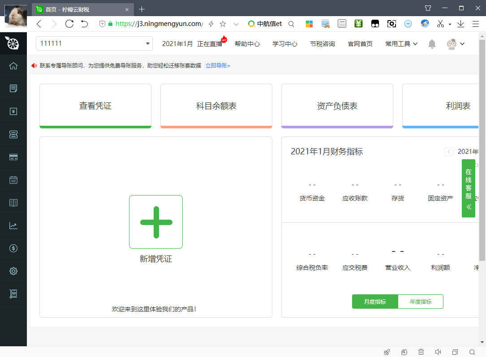Switch to 月度指标 monthly indicators

click(375, 302)
